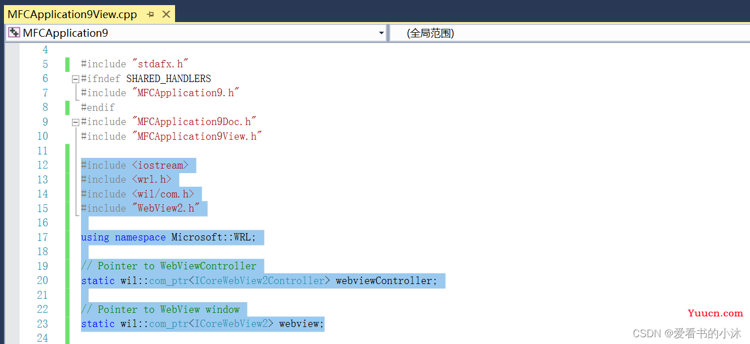750x344 pixels.
Task: Click the ICoreWebView2Controller type name
Action: click(259, 281)
